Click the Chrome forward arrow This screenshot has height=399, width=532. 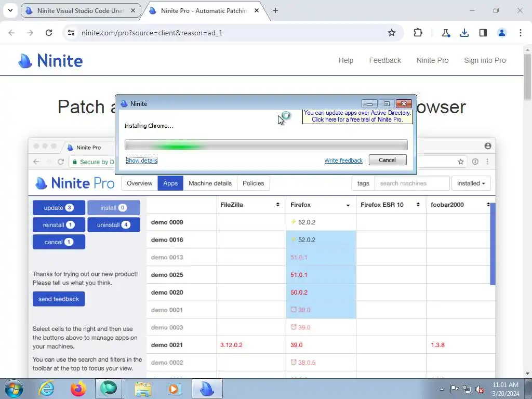pyautogui.click(x=30, y=33)
